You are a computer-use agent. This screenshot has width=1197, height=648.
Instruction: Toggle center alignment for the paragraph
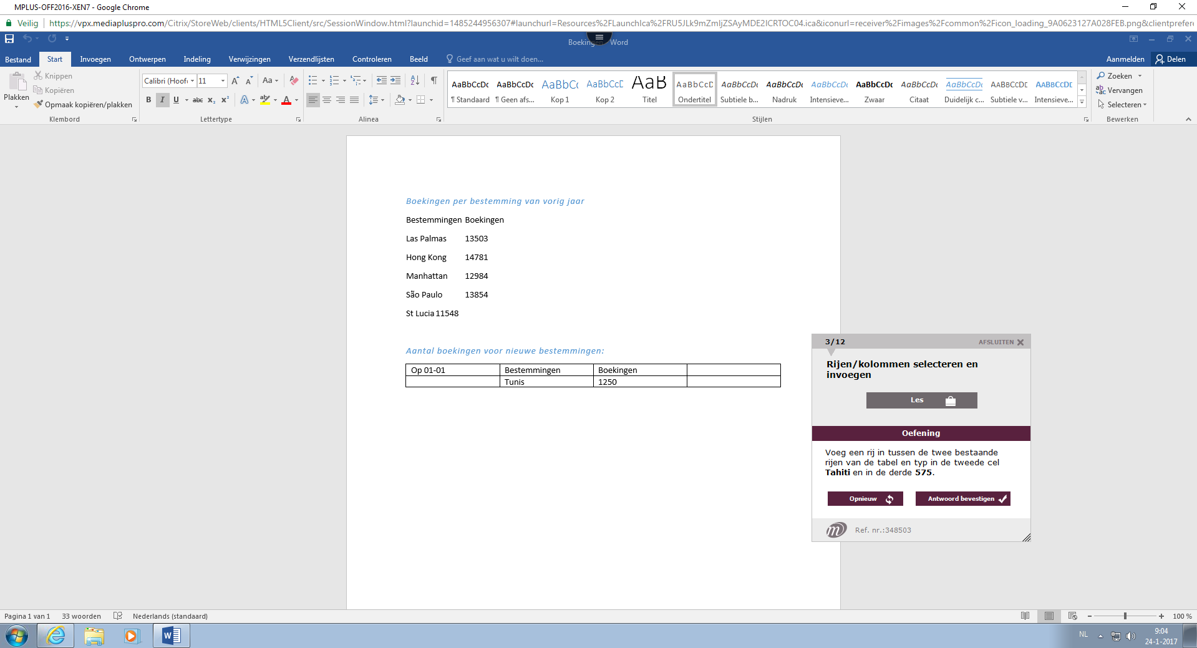tap(326, 100)
